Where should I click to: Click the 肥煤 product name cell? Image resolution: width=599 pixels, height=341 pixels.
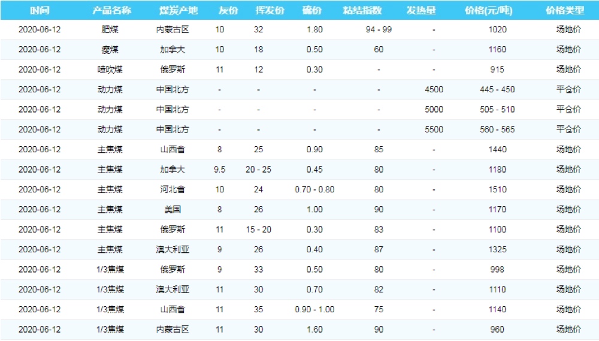coord(110,29)
